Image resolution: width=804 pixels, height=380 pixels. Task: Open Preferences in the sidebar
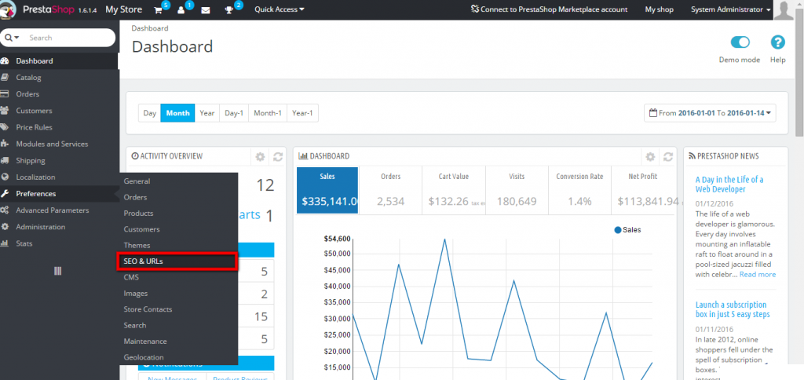click(x=60, y=194)
